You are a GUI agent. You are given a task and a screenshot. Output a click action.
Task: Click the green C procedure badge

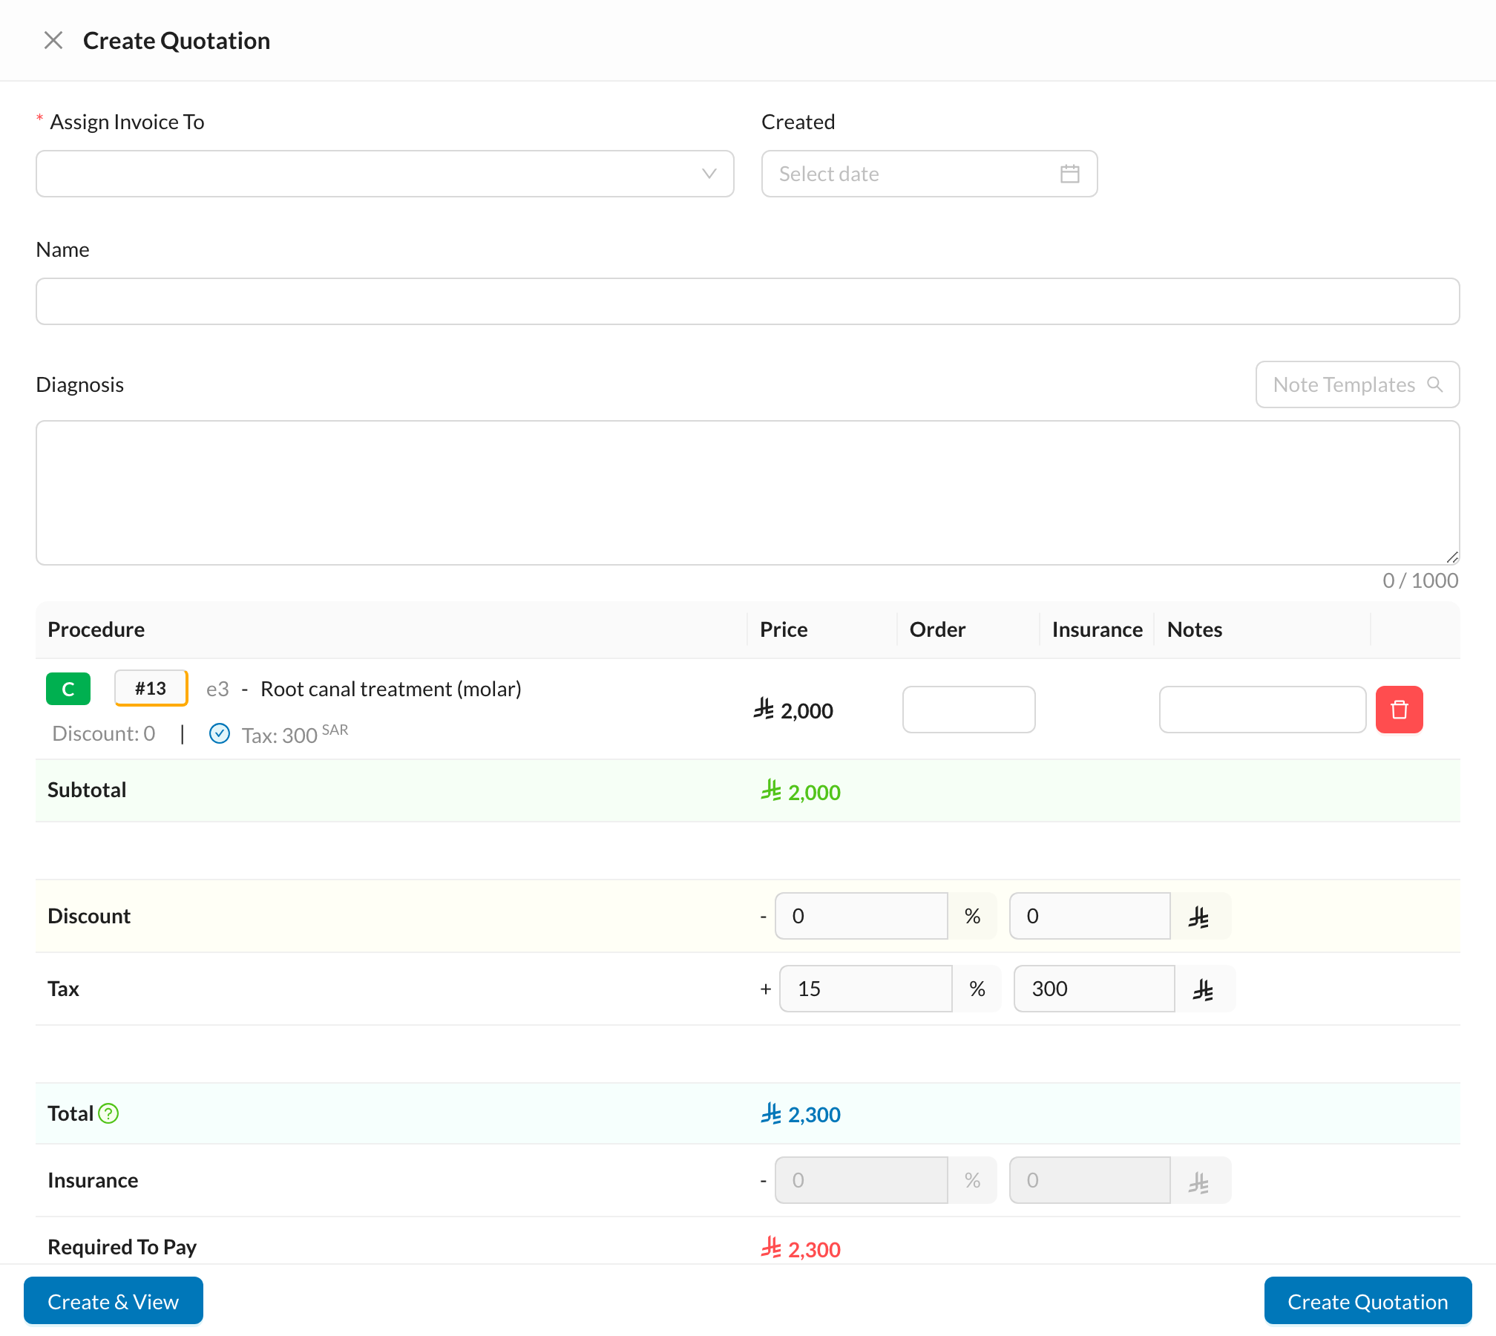[68, 689]
